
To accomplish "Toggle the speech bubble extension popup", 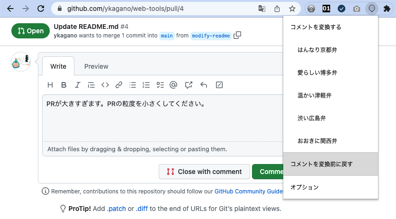I will [x=372, y=9].
